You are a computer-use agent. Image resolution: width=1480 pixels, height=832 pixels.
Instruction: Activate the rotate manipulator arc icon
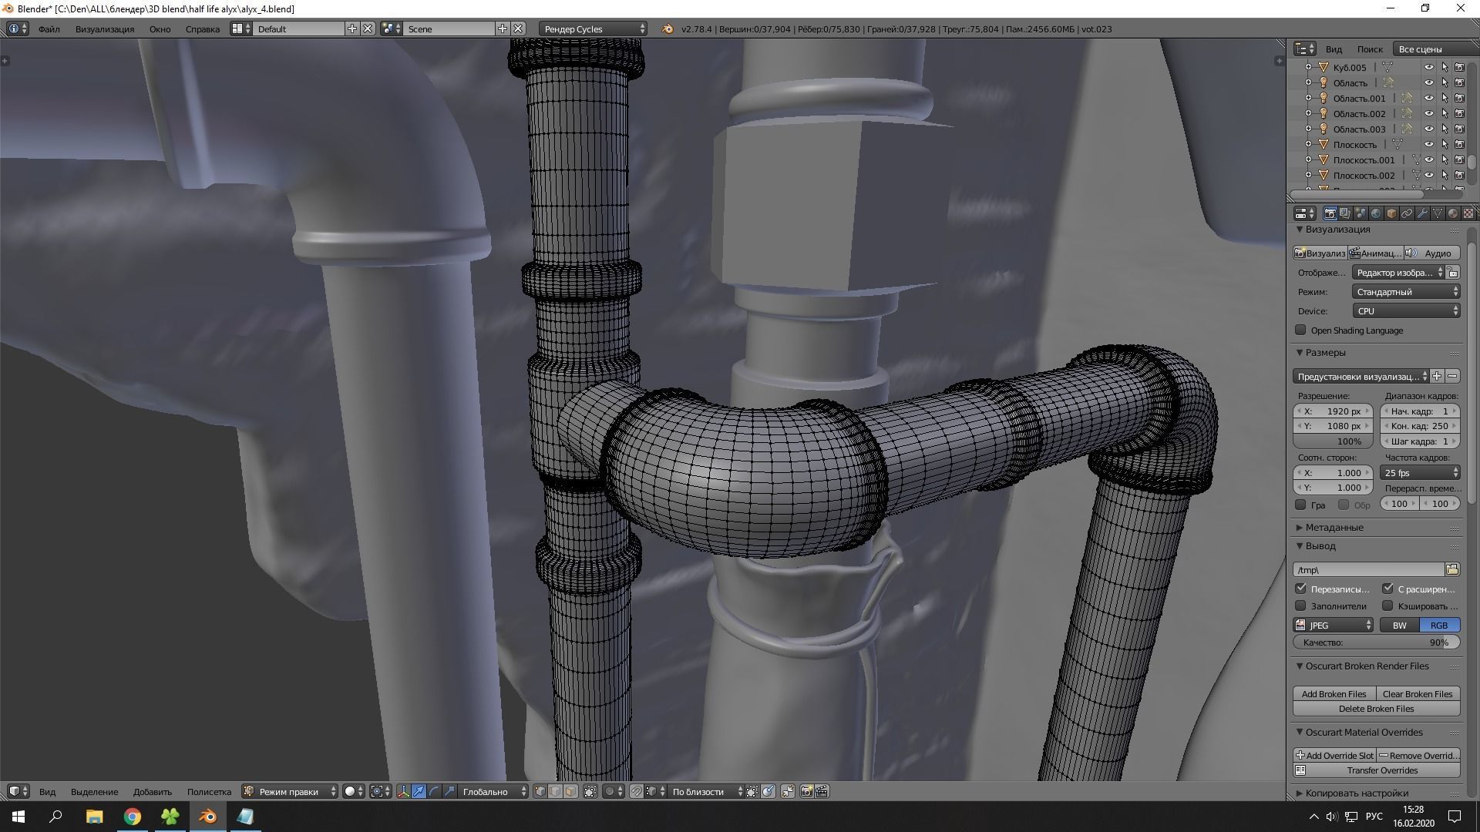click(x=434, y=791)
